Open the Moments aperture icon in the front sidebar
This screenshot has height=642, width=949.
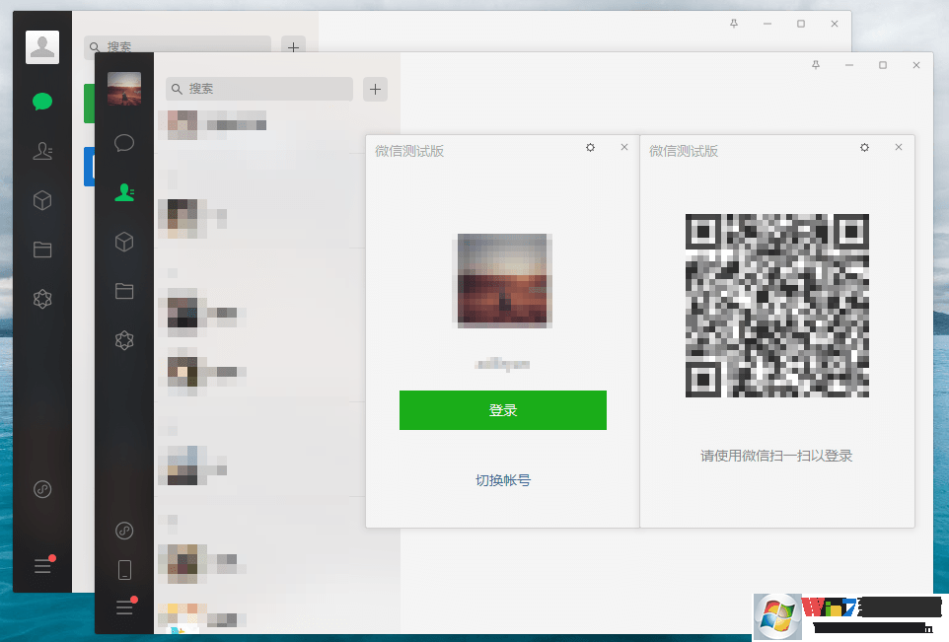click(x=124, y=340)
